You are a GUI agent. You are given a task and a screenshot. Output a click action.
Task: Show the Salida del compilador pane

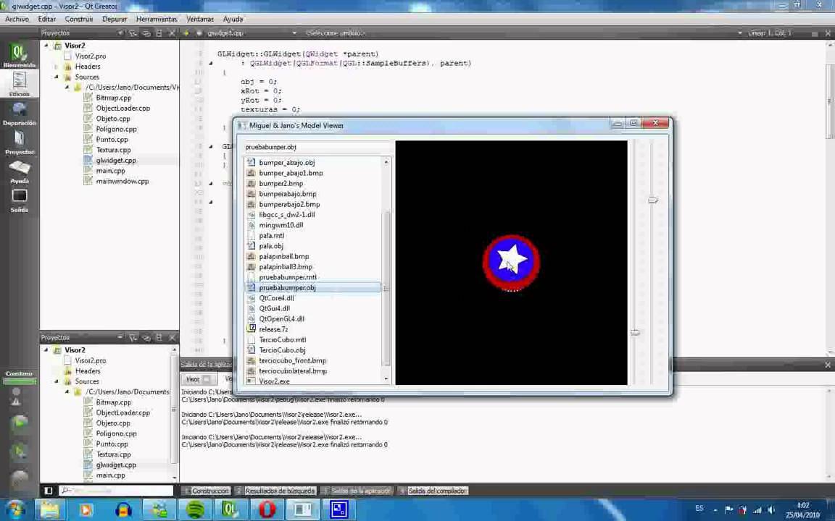[x=433, y=491]
